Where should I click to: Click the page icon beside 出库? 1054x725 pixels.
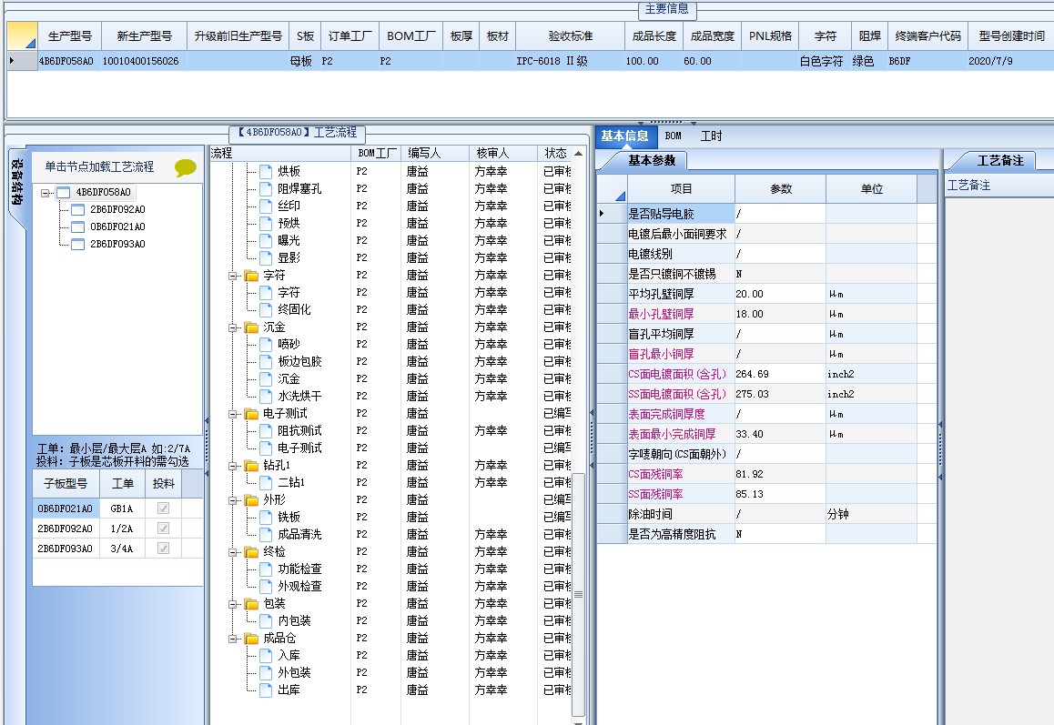tap(266, 690)
